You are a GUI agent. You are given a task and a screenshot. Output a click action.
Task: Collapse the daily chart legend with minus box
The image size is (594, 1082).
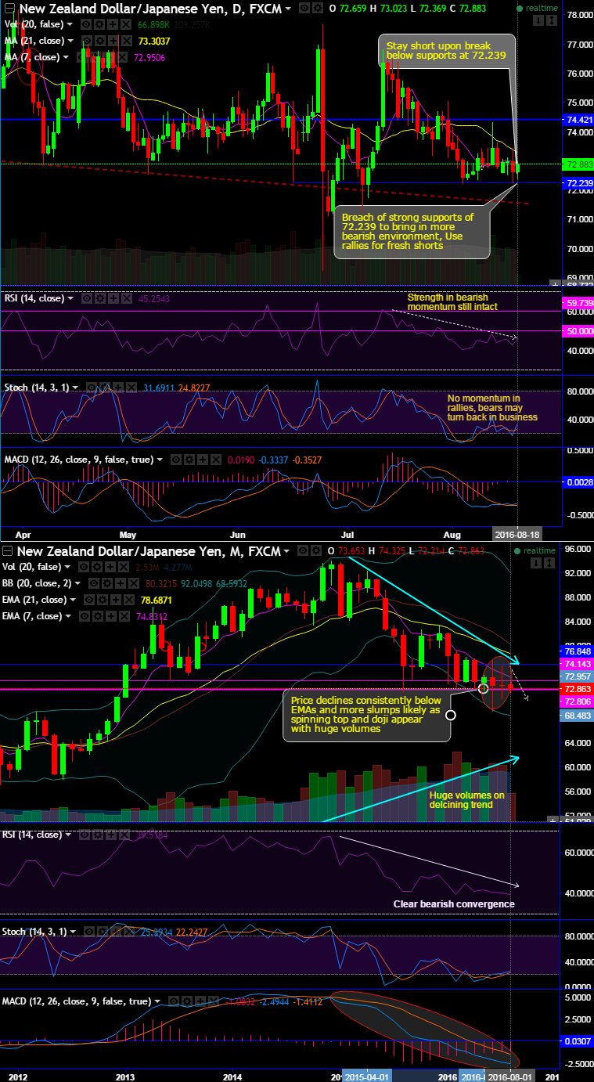(x=8, y=9)
